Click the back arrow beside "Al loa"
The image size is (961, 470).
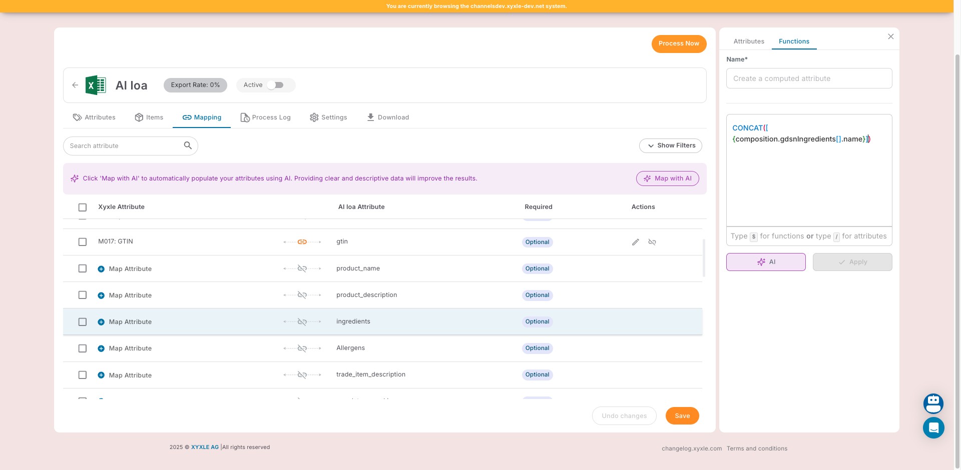(75, 85)
